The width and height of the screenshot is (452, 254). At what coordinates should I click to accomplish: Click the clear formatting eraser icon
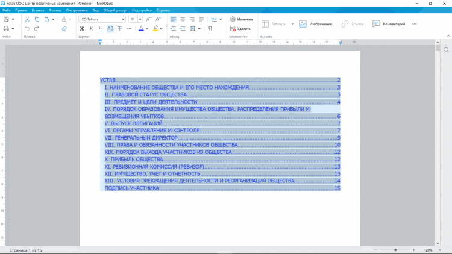[64, 28]
